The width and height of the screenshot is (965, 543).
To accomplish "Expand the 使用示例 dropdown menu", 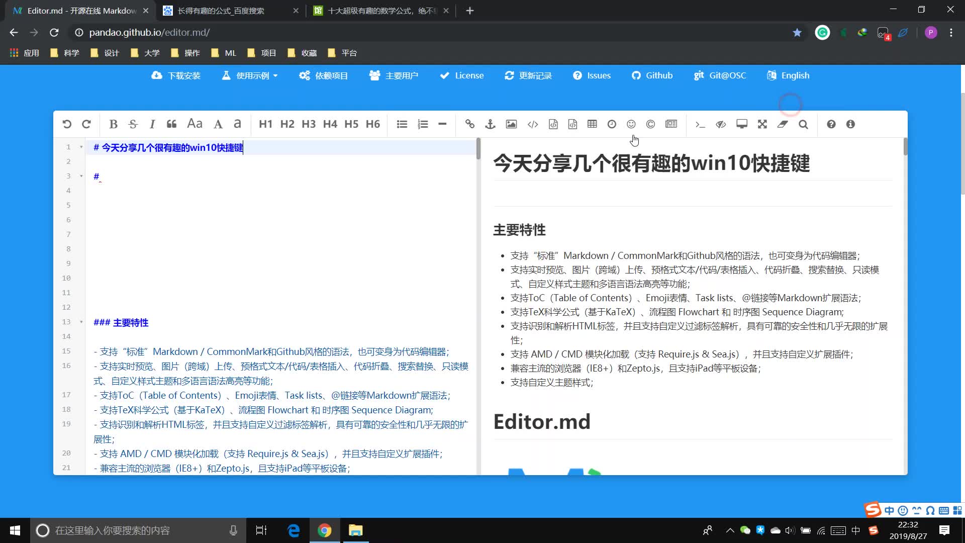I will (250, 75).
